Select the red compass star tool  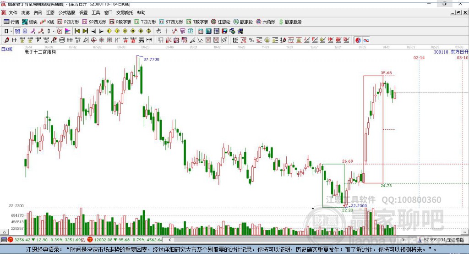click(101, 40)
